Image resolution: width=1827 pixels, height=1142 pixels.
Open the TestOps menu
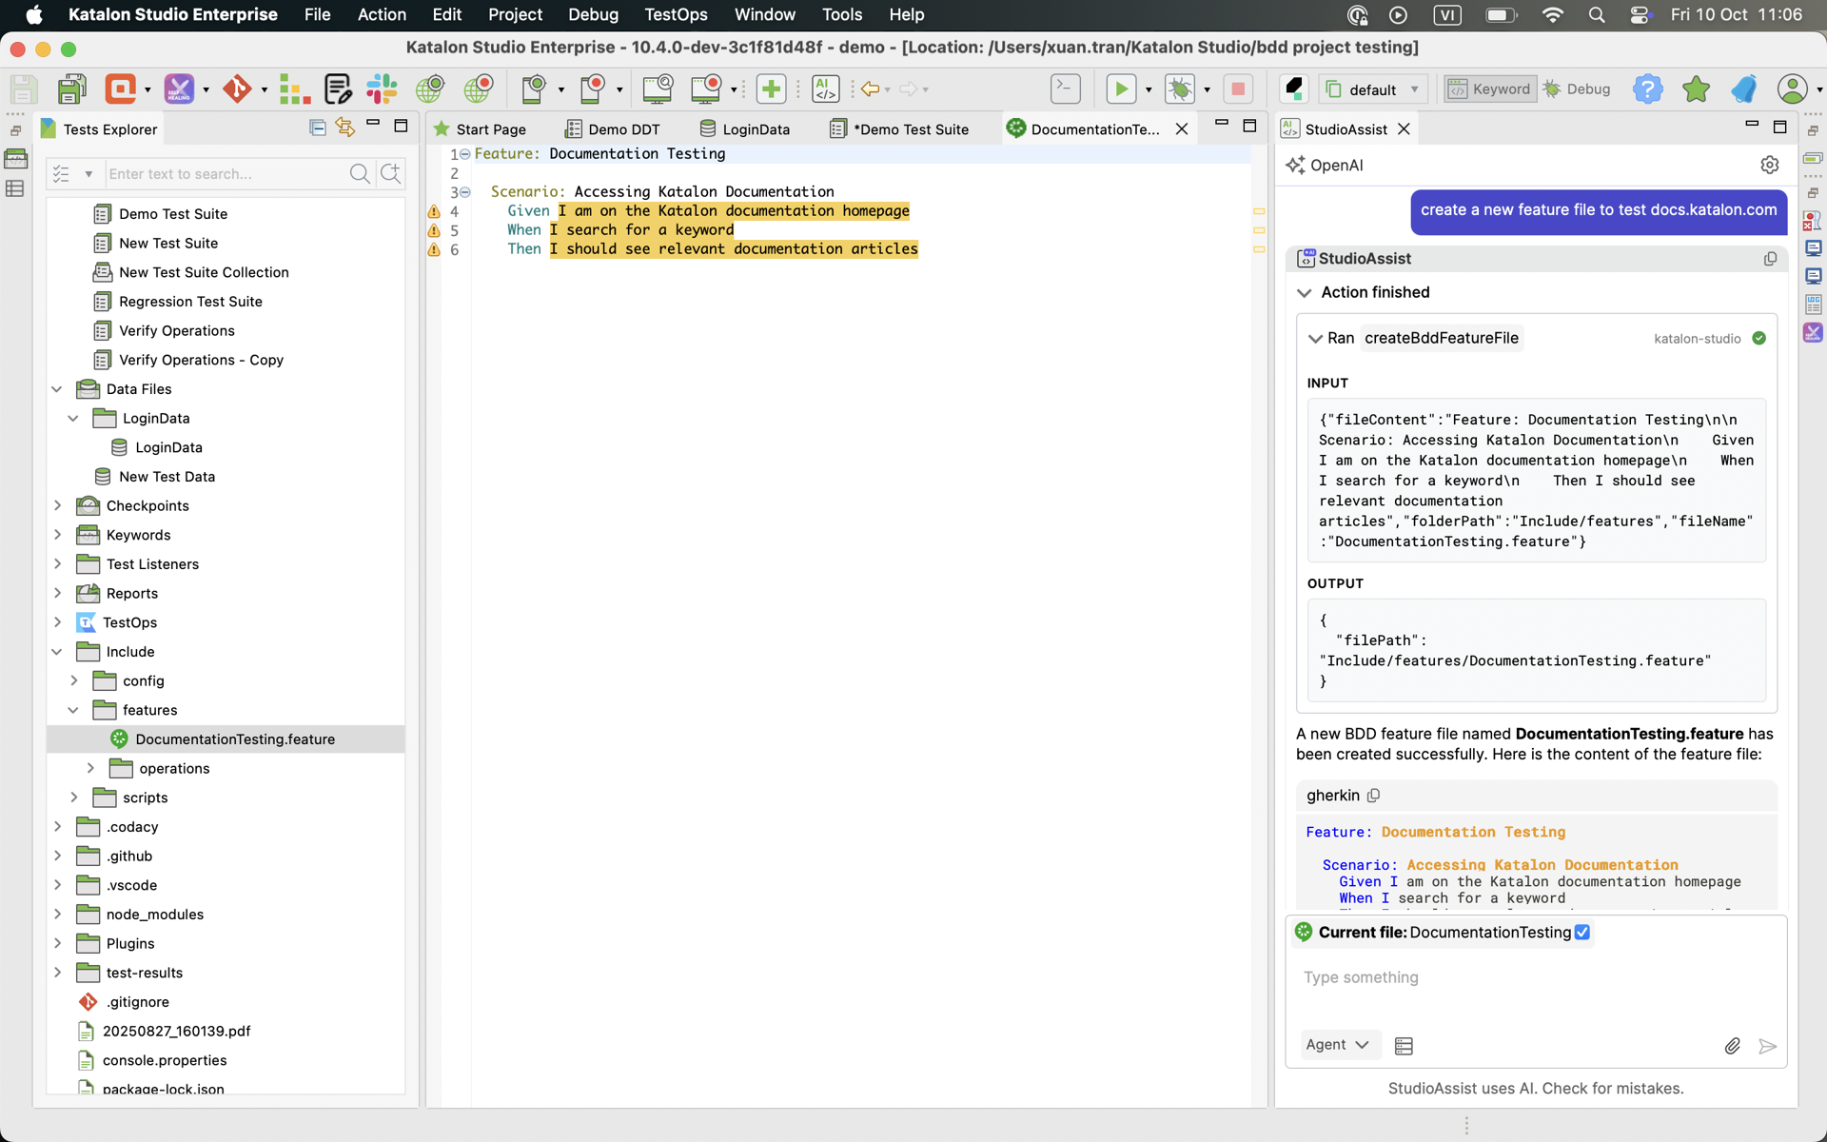point(676,14)
